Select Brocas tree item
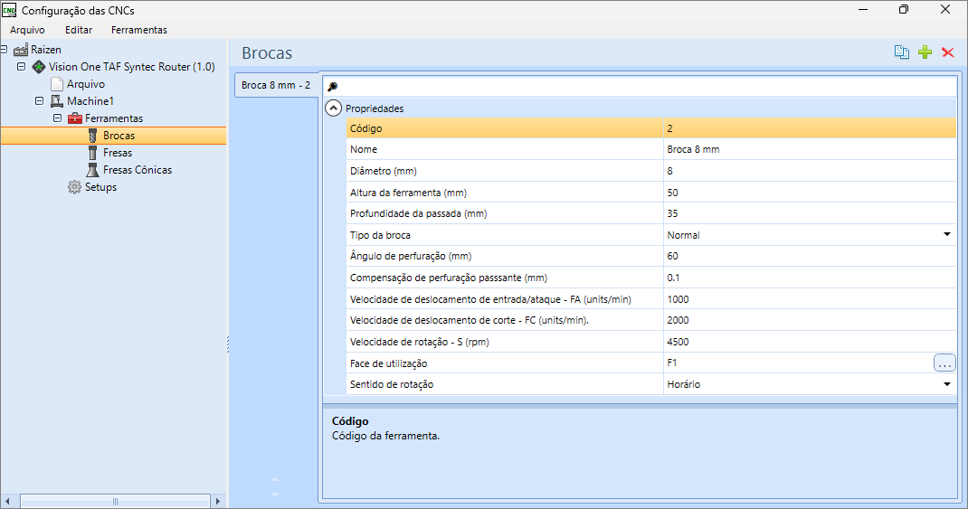 click(119, 136)
